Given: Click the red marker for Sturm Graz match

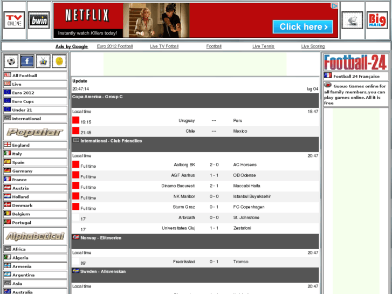Looking at the screenshot, I should [x=75, y=207].
